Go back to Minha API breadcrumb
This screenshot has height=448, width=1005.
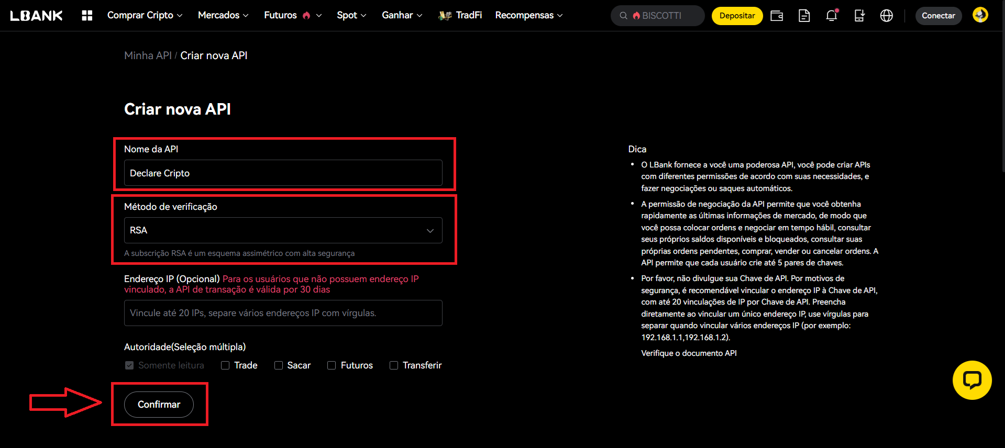coord(148,55)
